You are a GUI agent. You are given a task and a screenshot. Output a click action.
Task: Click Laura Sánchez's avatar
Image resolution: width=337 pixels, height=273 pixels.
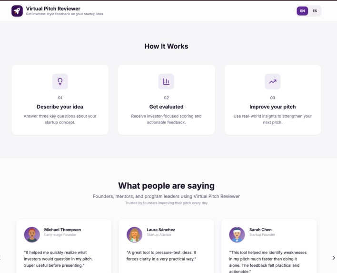click(135, 235)
